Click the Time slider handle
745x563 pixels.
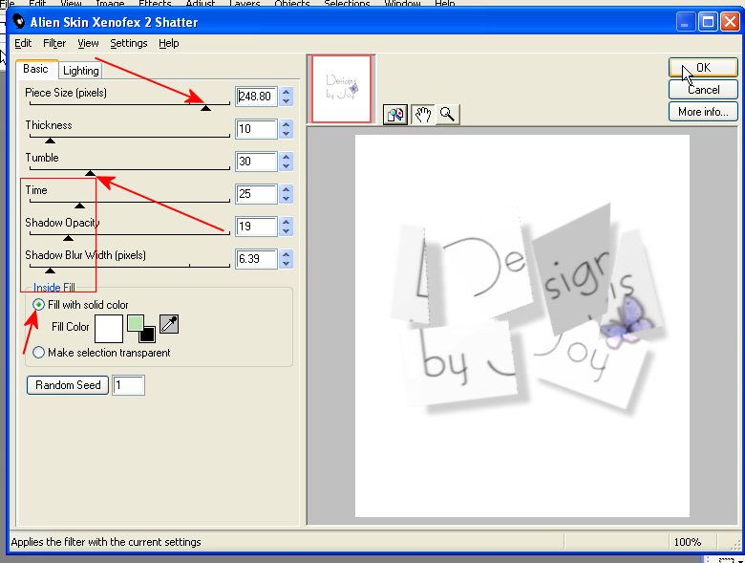coord(80,206)
